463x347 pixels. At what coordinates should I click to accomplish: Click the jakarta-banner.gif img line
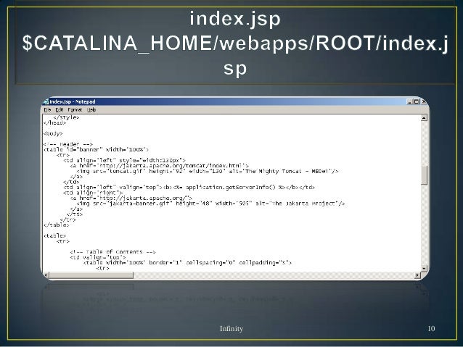(x=211, y=204)
